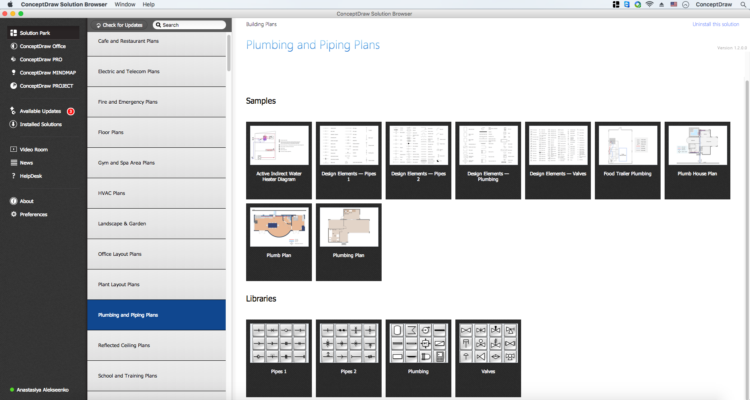This screenshot has height=400, width=750.
Task: Click the ConceptDraw MINDMAP bulb icon
Action: click(x=14, y=72)
